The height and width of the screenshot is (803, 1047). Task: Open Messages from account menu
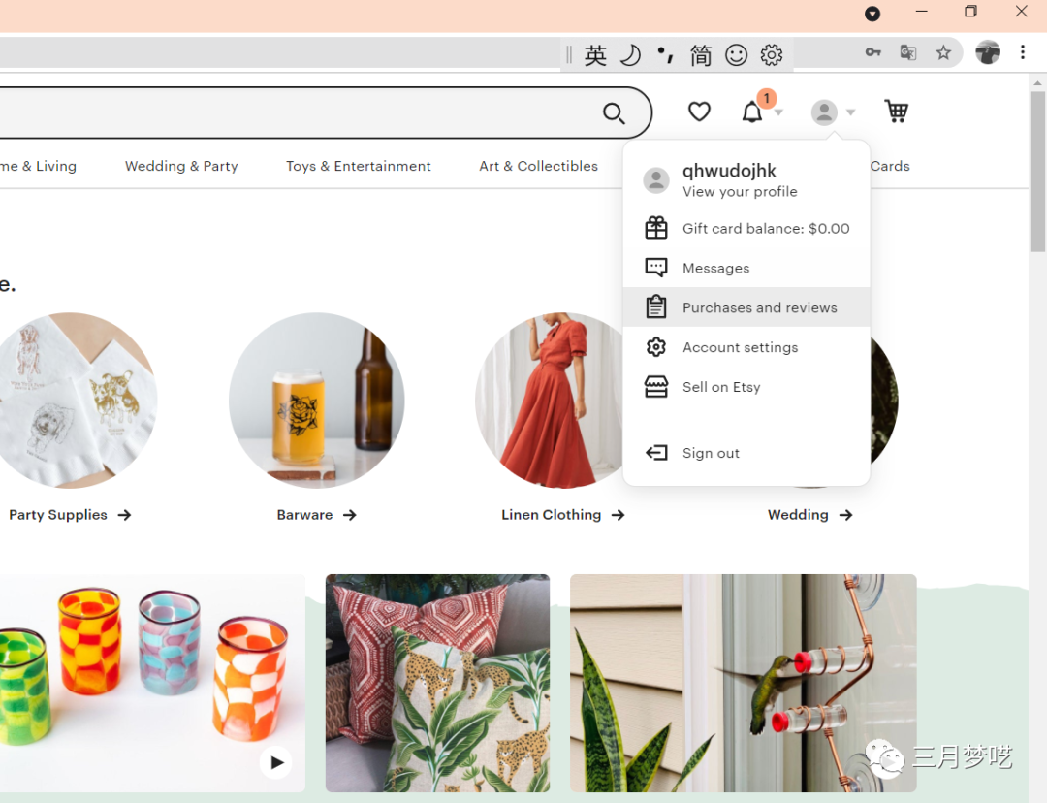click(x=746, y=268)
